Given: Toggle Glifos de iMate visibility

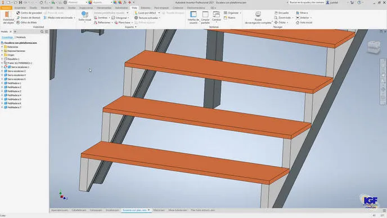Looking at the screenshot, I should point(26,23).
